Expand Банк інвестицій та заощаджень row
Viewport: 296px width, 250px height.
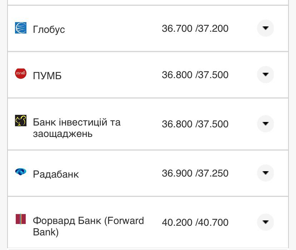265,123
